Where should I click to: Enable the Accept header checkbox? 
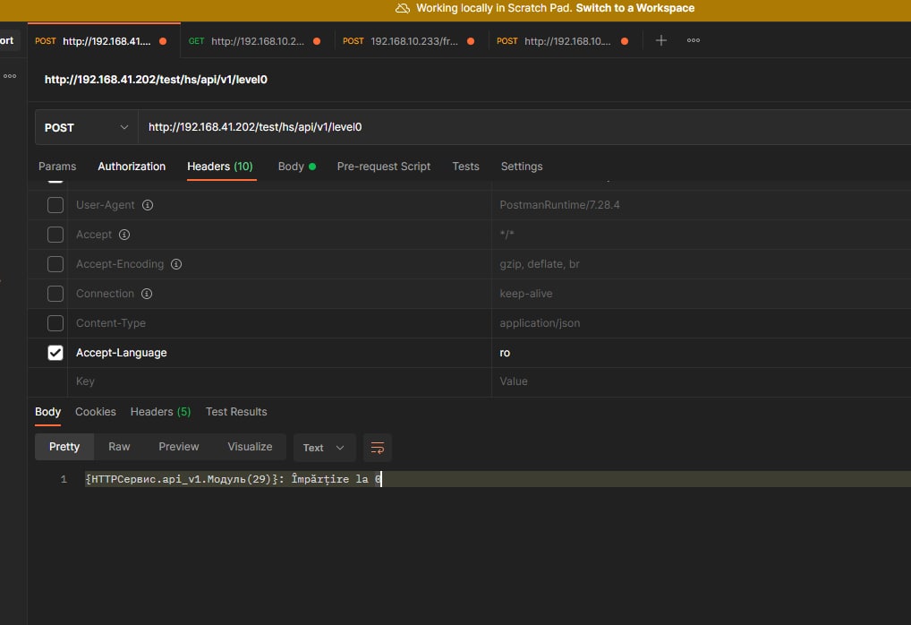pyautogui.click(x=55, y=235)
